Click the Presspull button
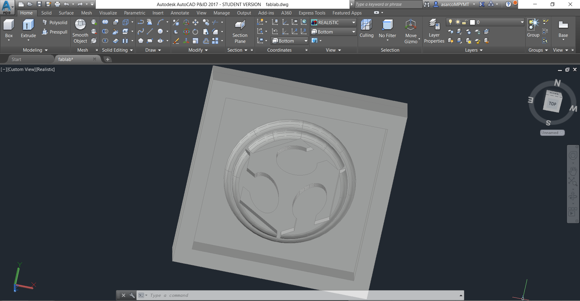The image size is (580, 301). 55,32
